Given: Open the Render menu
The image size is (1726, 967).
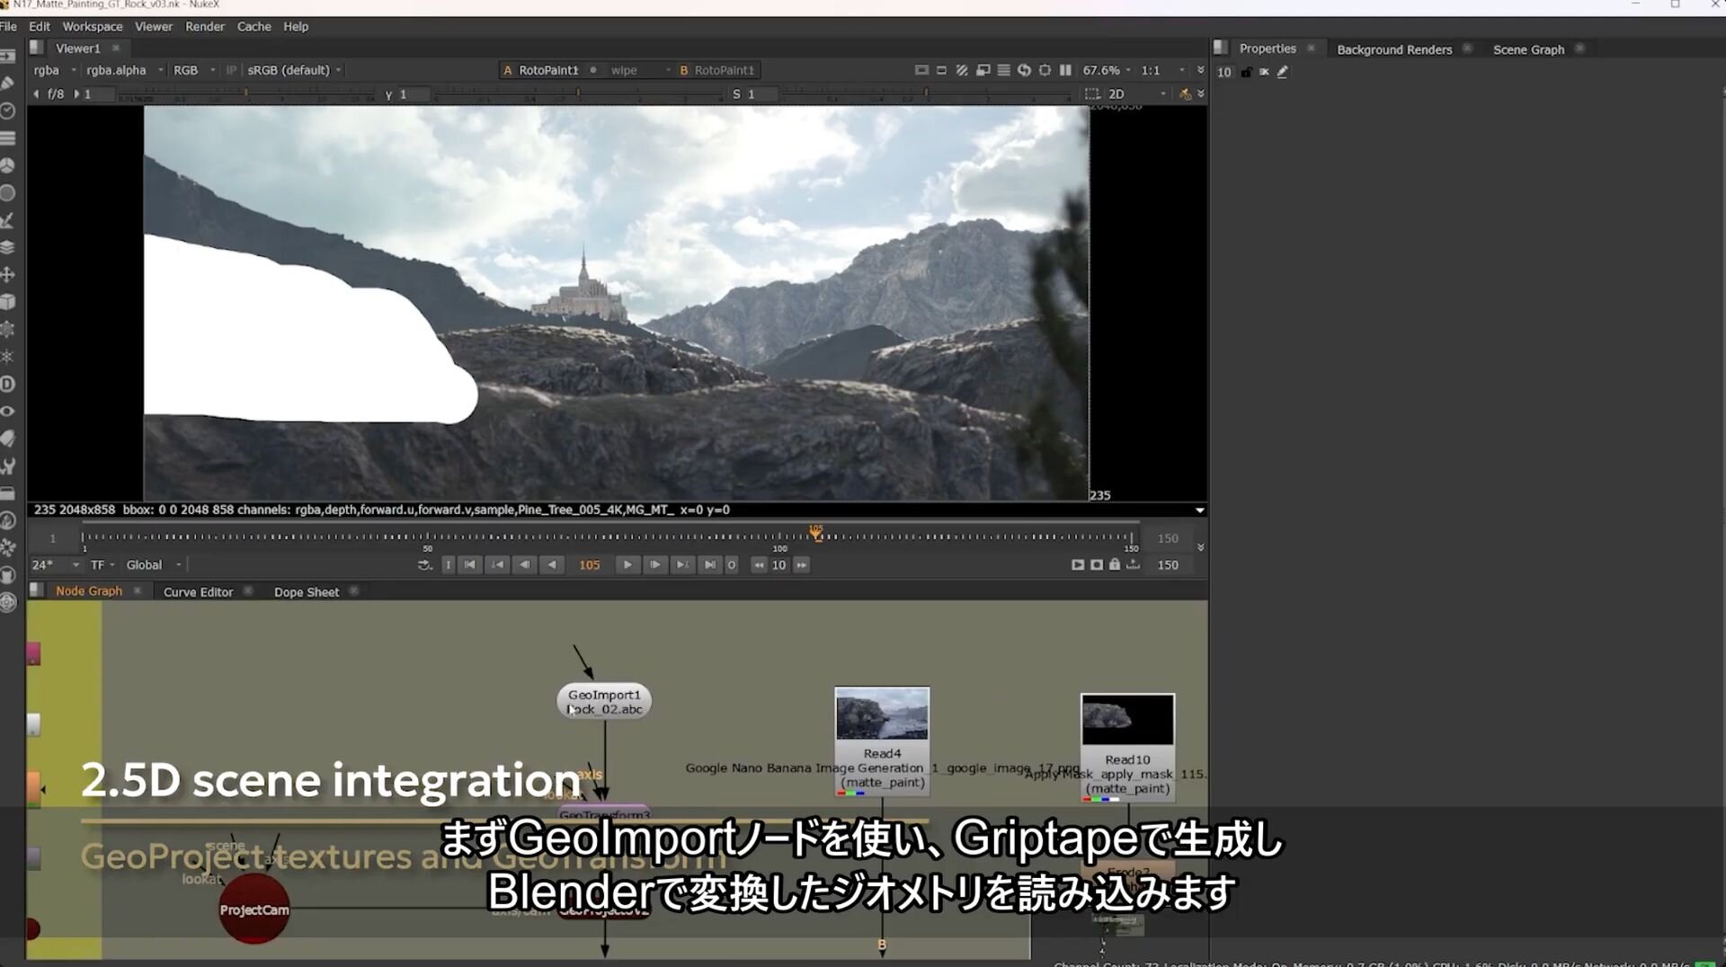Looking at the screenshot, I should [205, 27].
